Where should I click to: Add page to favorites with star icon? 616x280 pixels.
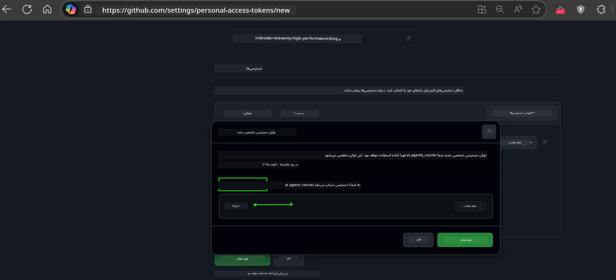point(536,10)
